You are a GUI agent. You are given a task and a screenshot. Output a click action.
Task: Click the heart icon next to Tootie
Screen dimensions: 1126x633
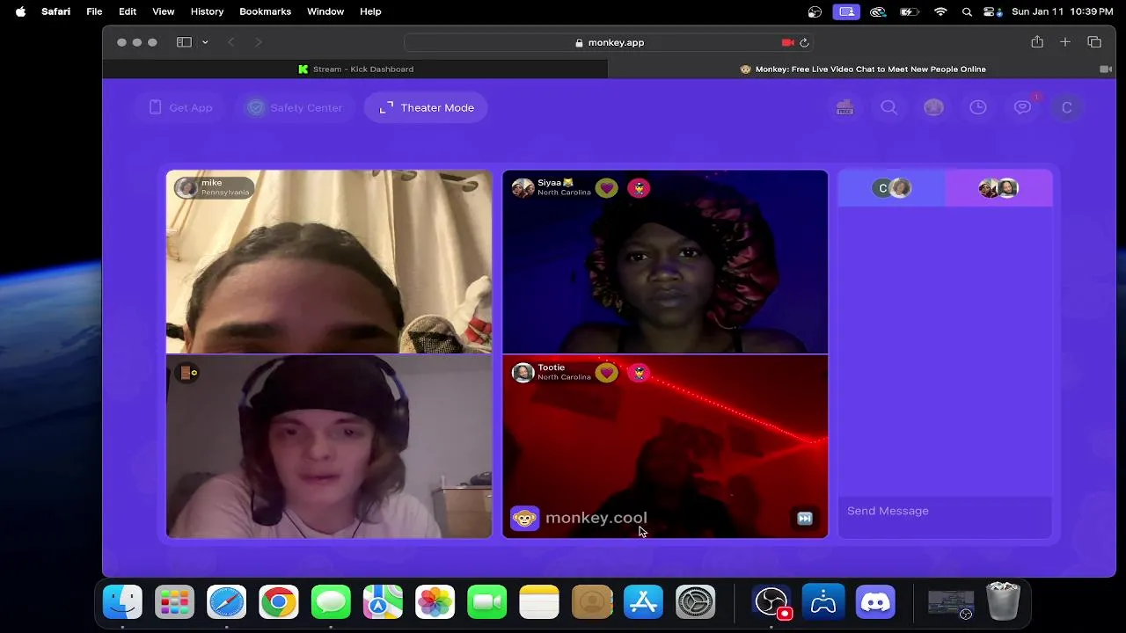coord(606,373)
